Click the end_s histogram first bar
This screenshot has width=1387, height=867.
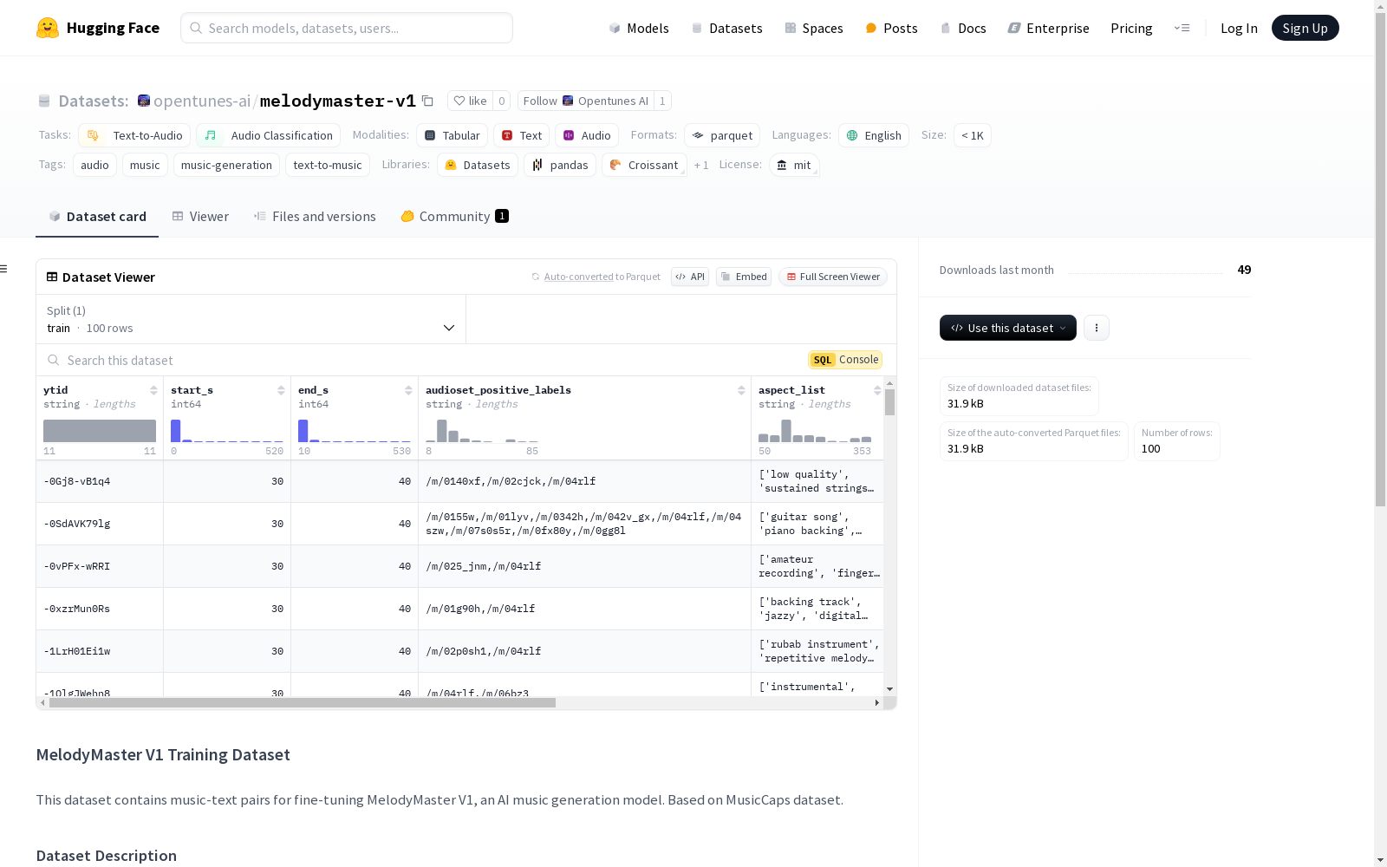tap(303, 431)
